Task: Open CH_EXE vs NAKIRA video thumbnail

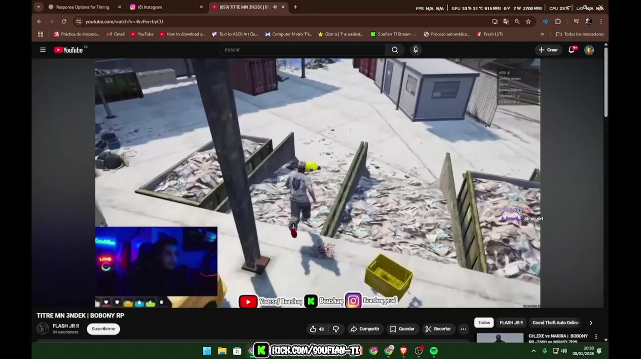Action: (x=500, y=339)
